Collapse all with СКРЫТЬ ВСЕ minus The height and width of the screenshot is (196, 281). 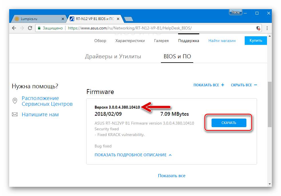click(244, 85)
